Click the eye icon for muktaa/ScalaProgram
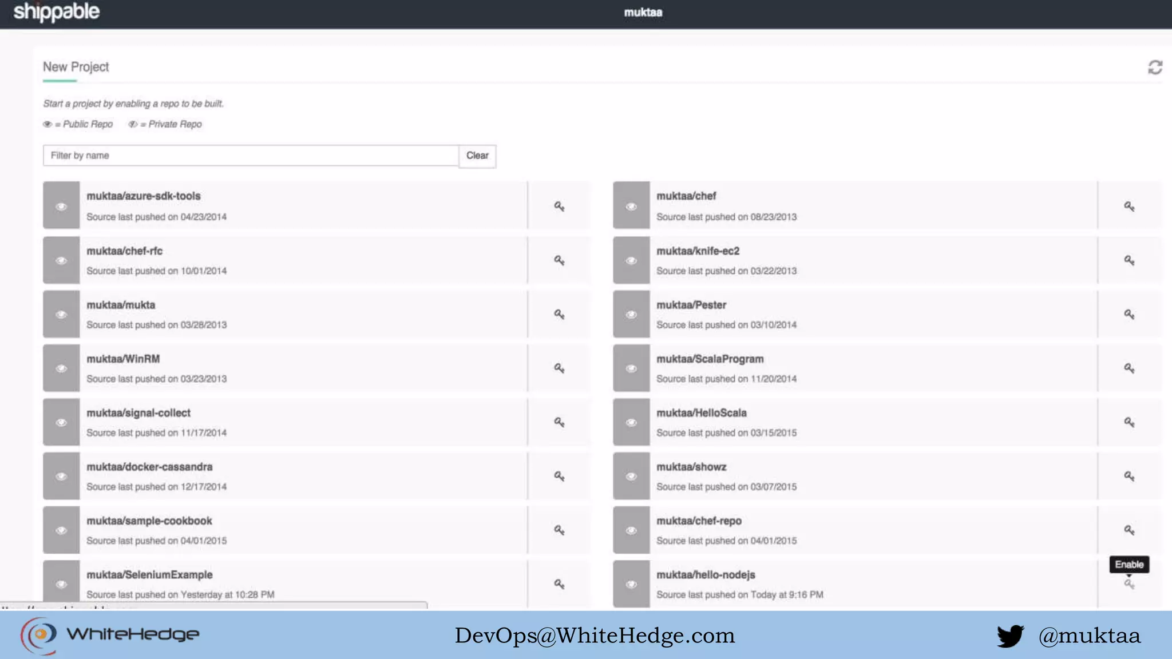This screenshot has width=1172, height=659. (x=631, y=368)
